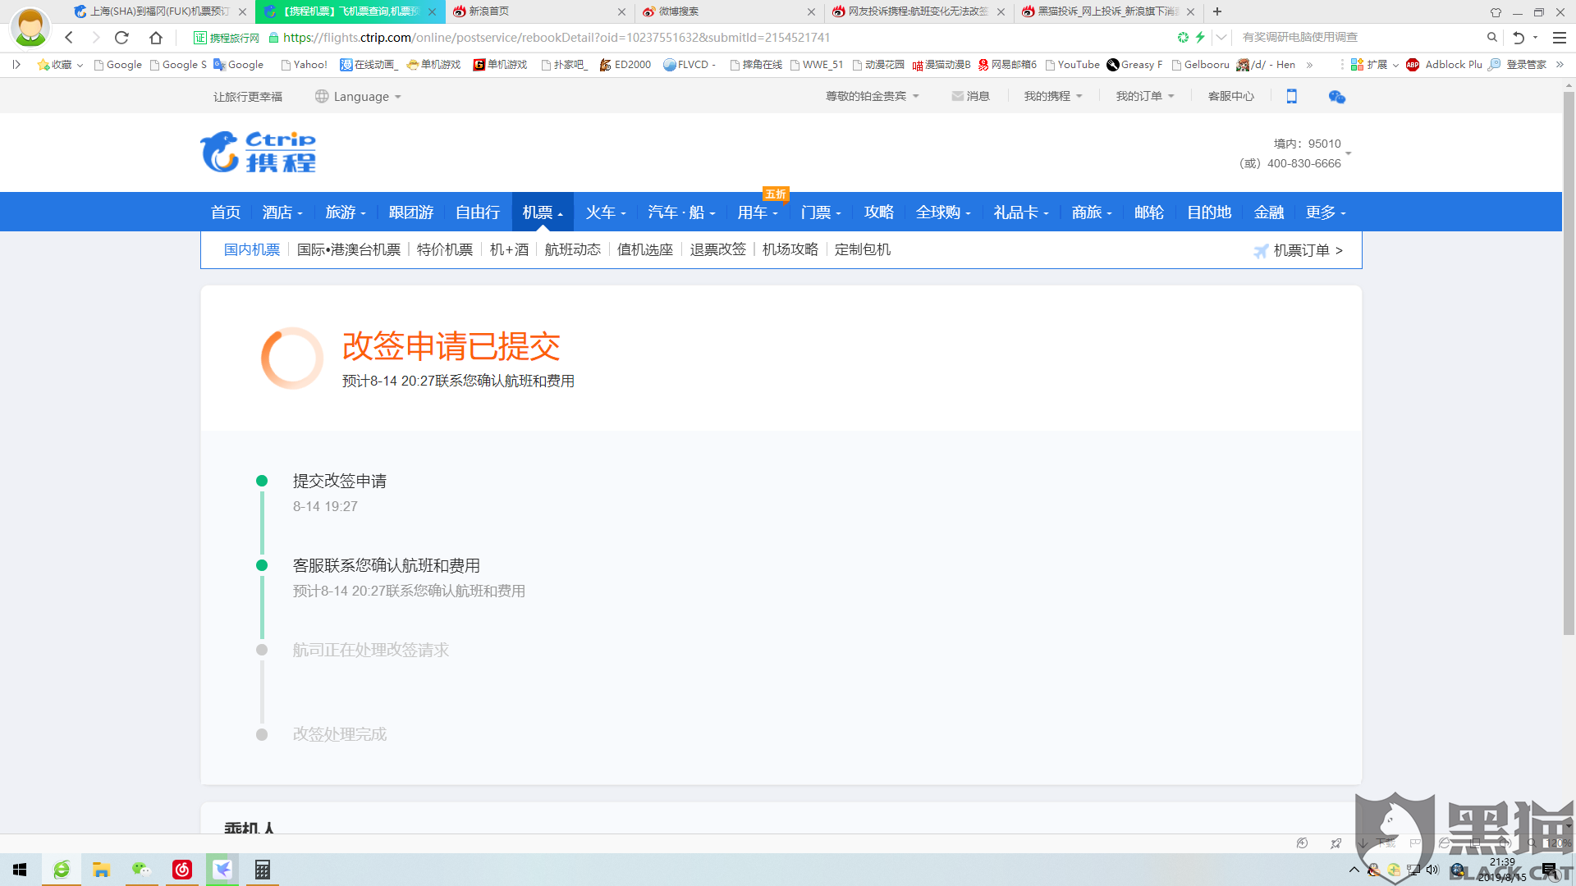The width and height of the screenshot is (1576, 886).
Task: Click the page vertical scrollbar
Action: tap(1569, 361)
